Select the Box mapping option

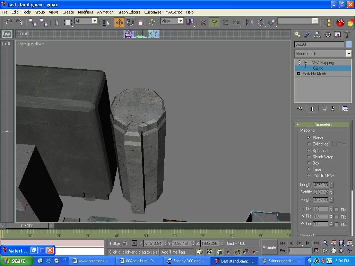tap(309, 163)
